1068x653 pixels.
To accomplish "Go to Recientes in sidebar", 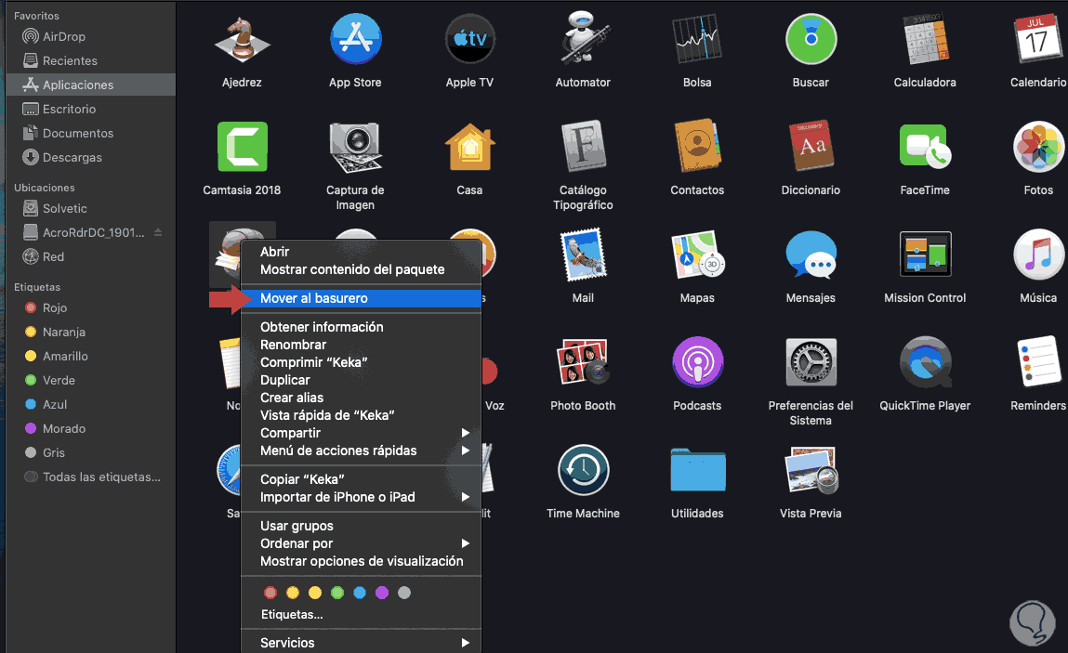I will click(x=90, y=60).
